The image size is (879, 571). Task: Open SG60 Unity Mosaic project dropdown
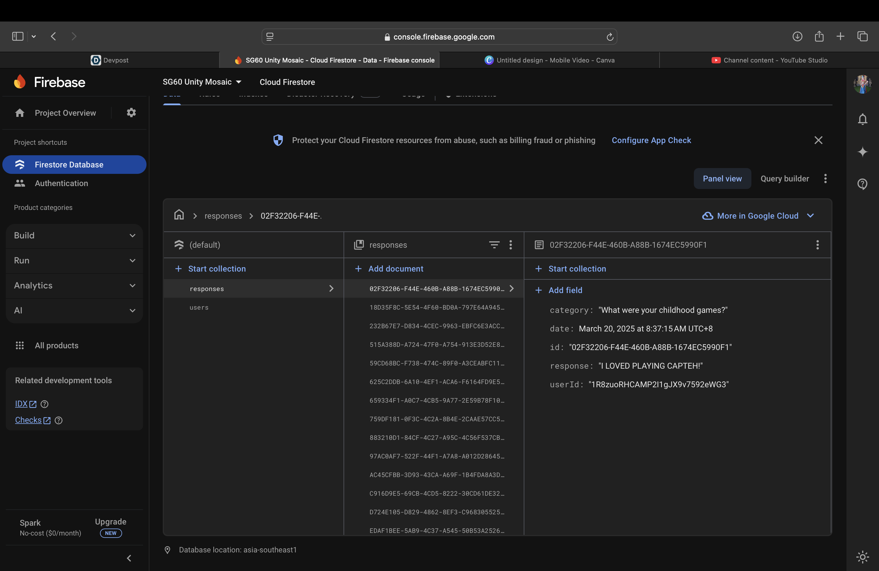point(202,82)
